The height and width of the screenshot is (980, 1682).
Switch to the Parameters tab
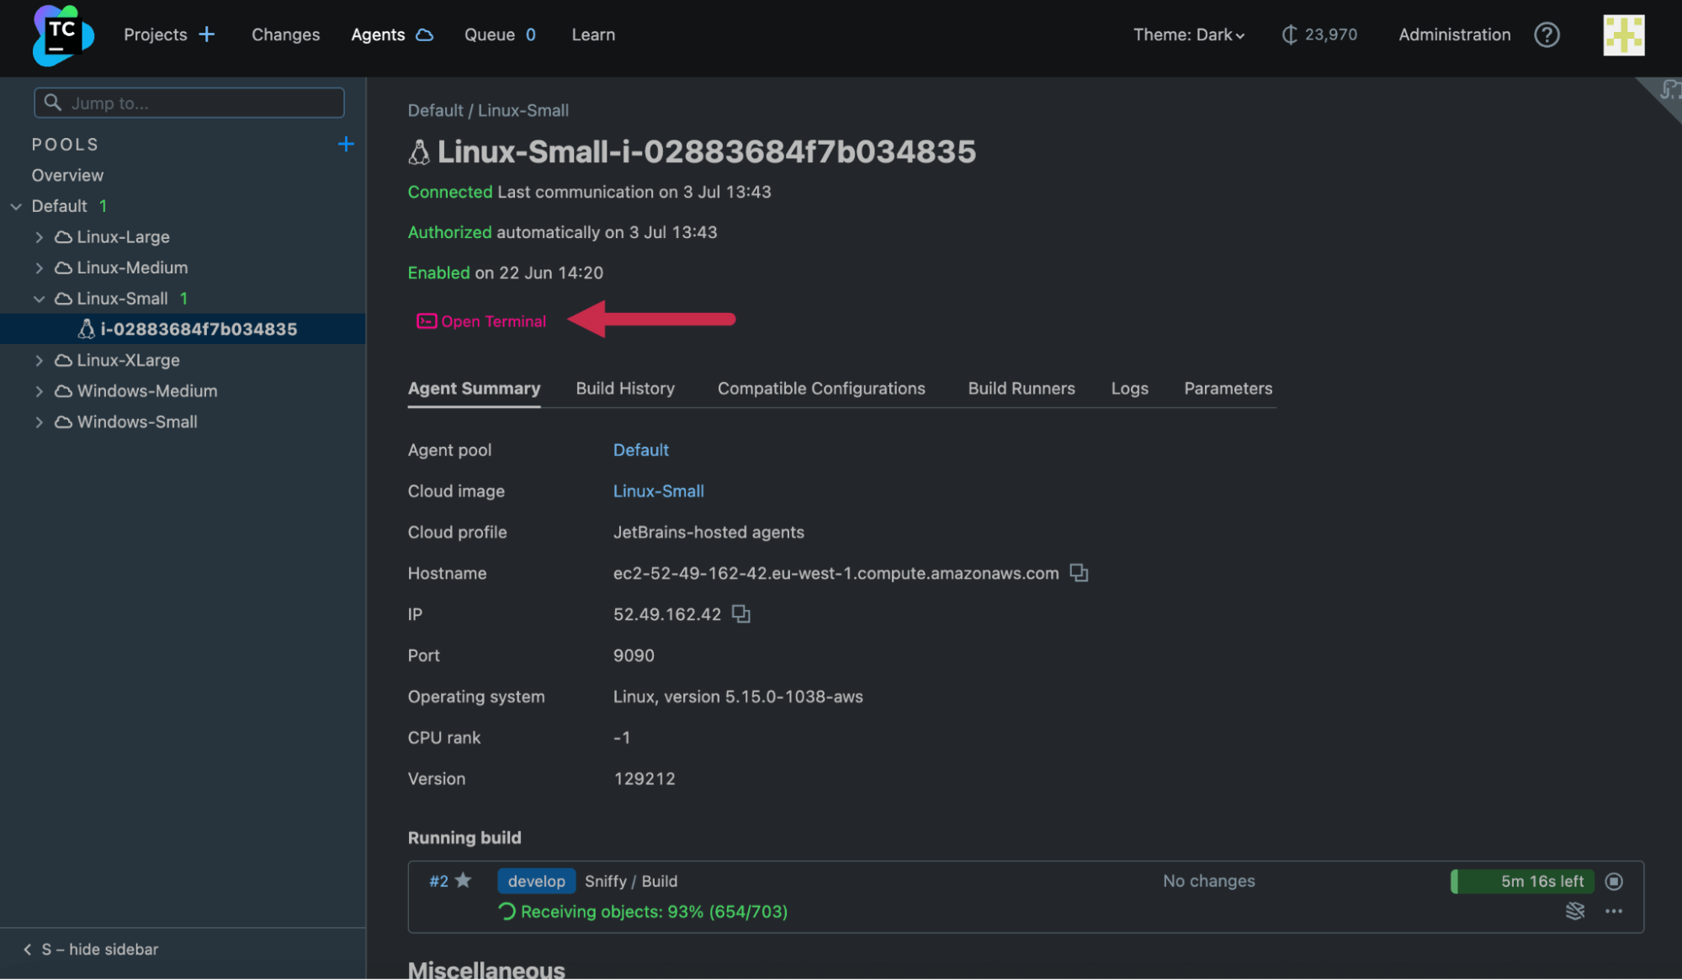[1228, 389]
